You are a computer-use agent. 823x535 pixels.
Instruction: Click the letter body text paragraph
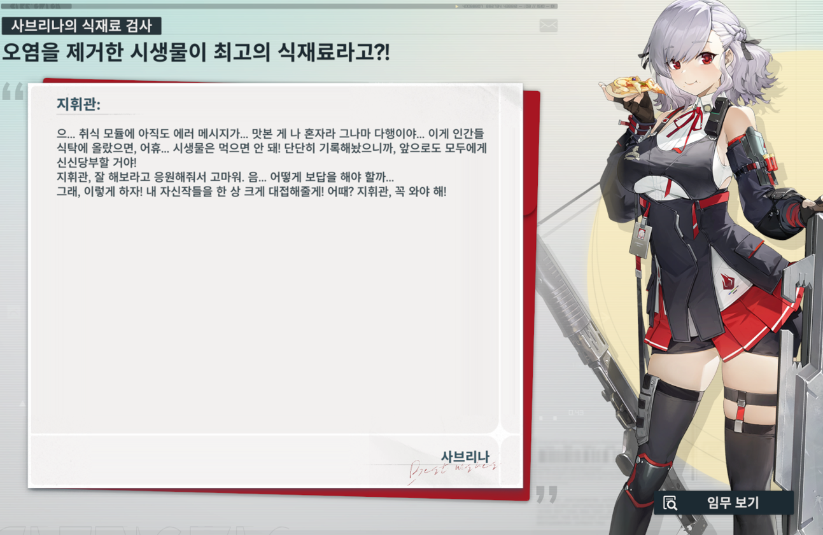[272, 162]
